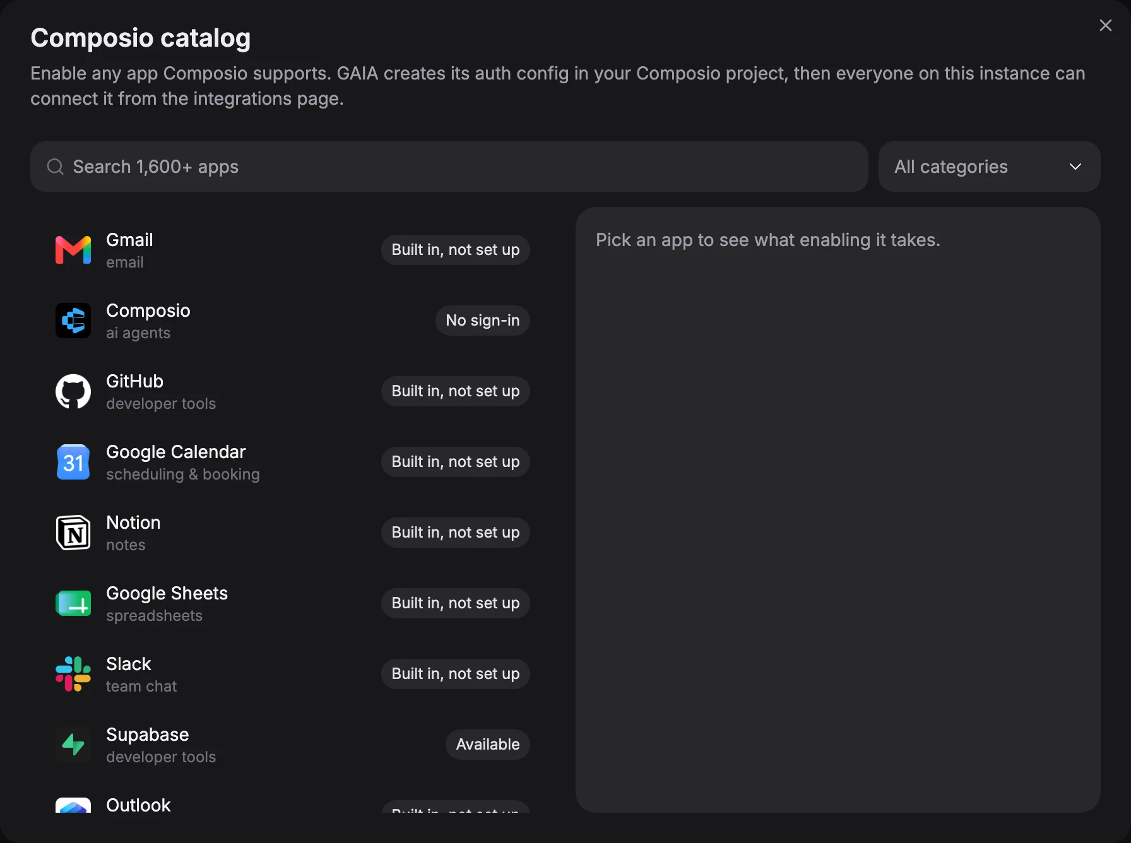Focus the Search 1,600+ apps field
The image size is (1131, 843).
click(449, 167)
